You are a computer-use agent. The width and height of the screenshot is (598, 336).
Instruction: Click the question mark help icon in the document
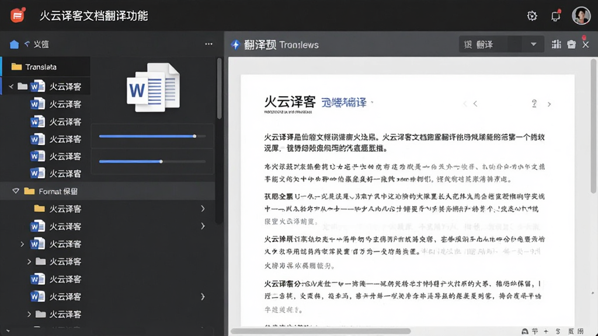pyautogui.click(x=534, y=104)
